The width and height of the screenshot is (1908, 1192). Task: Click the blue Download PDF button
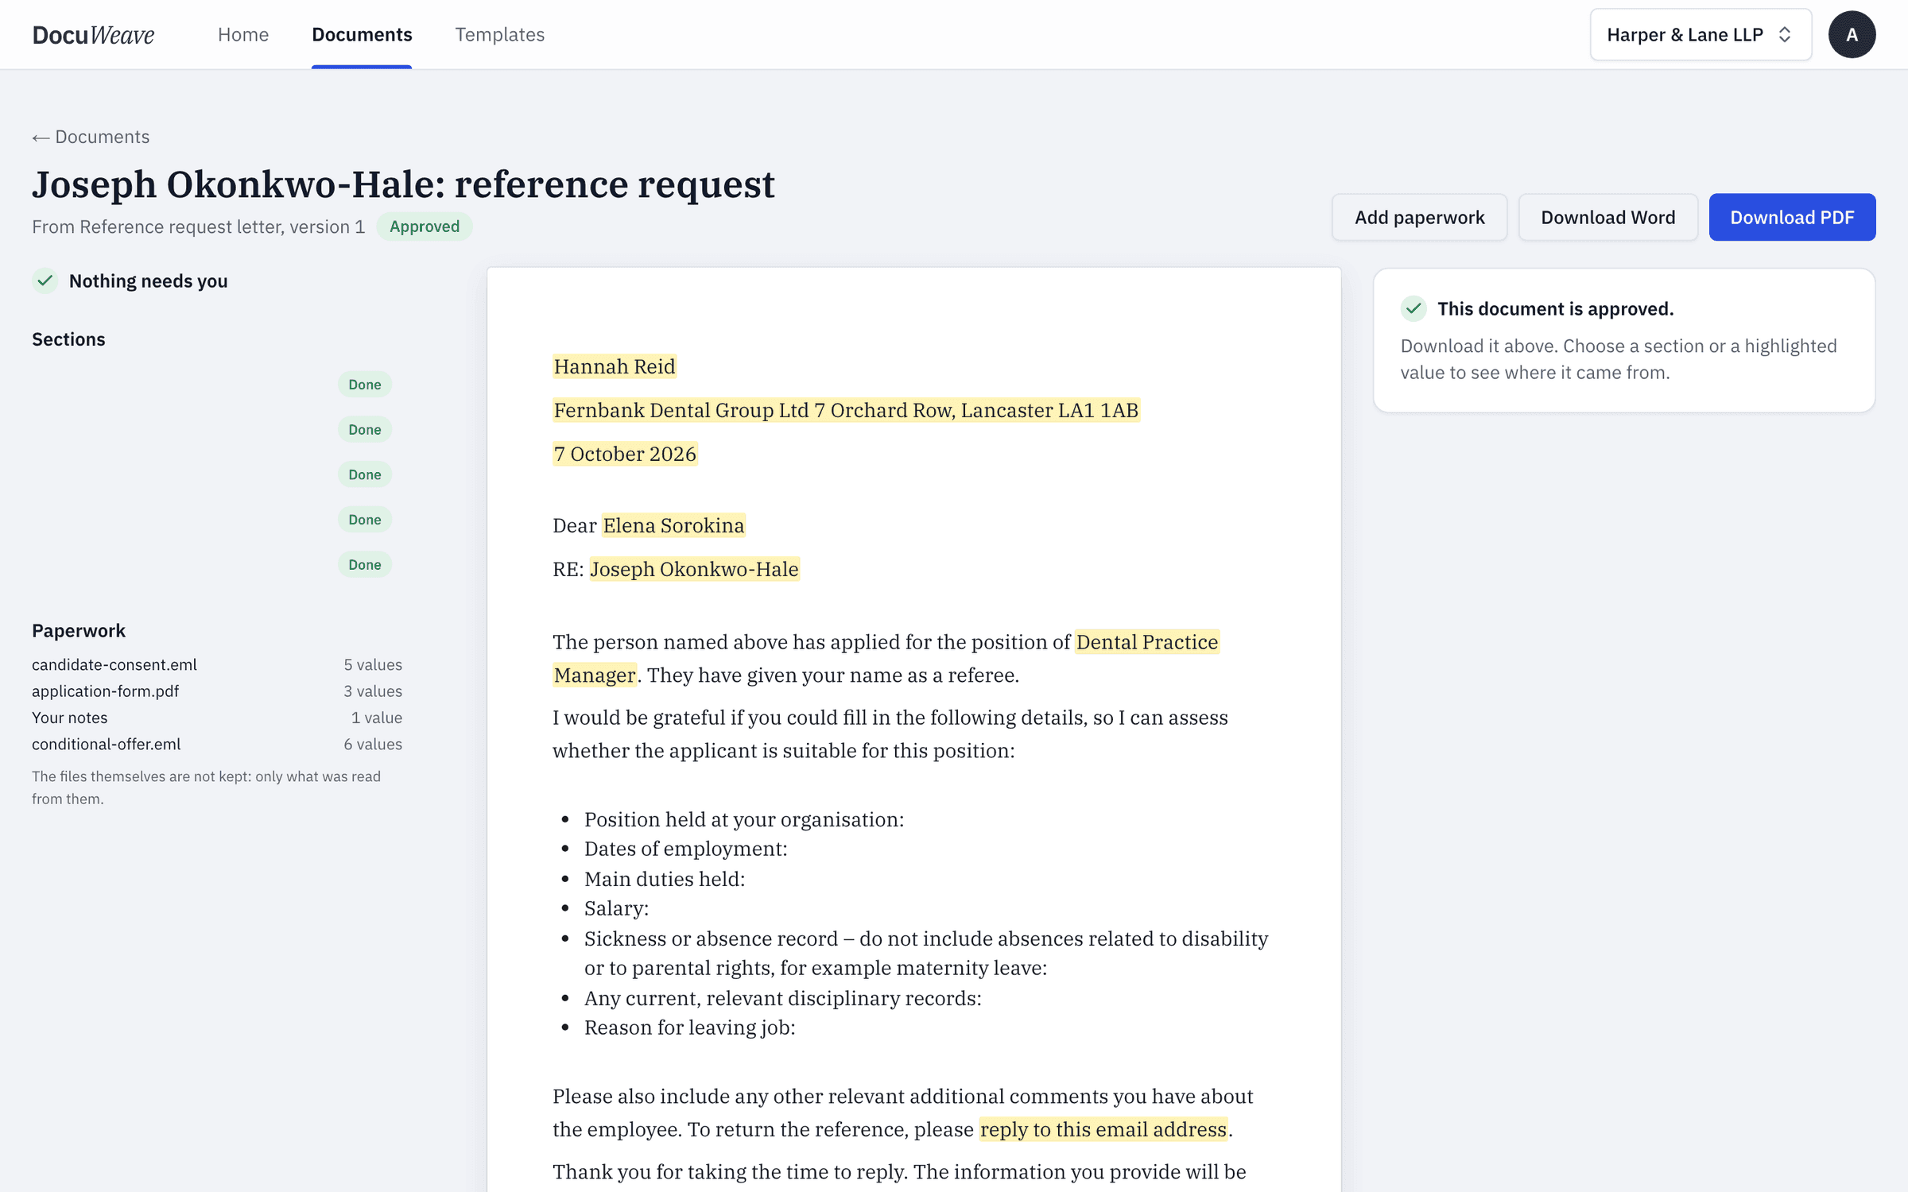(1792, 217)
